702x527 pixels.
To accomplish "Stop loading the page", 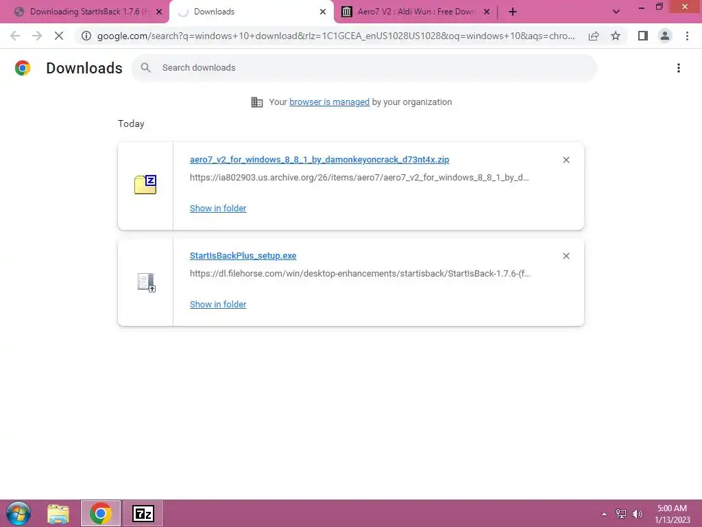I will pyautogui.click(x=59, y=36).
